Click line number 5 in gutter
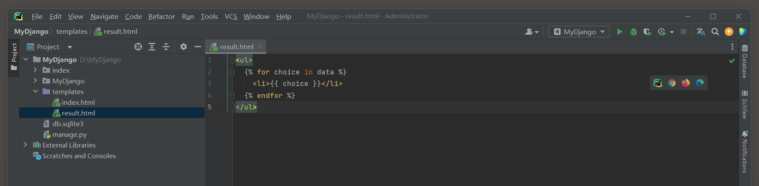This screenshot has width=759, height=186. (x=209, y=107)
